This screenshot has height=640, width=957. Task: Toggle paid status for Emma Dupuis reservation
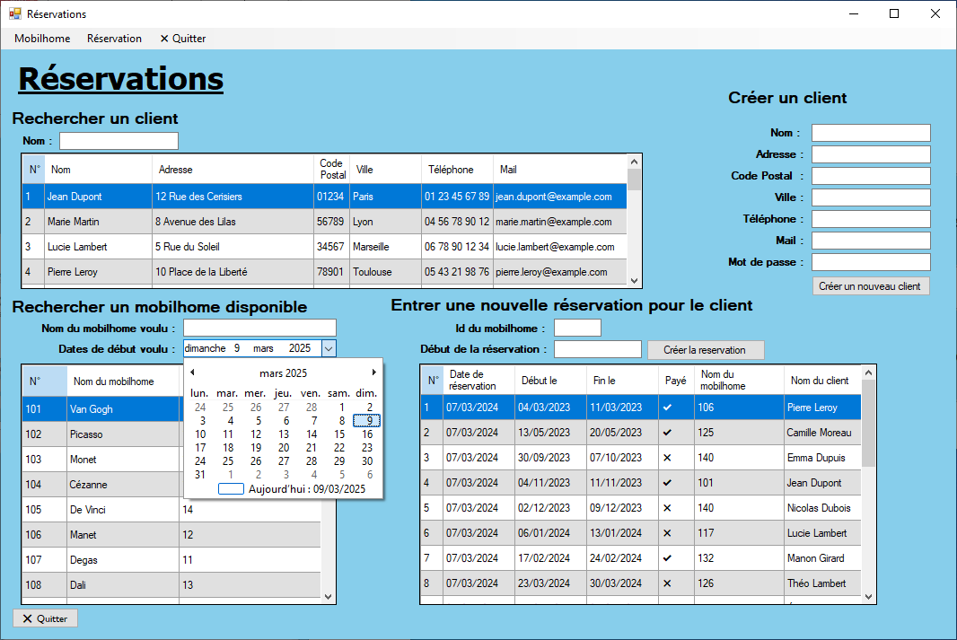coord(666,458)
